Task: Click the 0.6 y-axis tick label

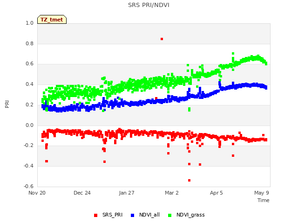Action: click(29, 64)
